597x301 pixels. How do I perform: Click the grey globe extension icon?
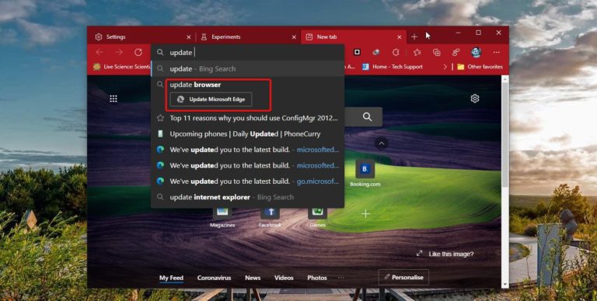click(376, 53)
